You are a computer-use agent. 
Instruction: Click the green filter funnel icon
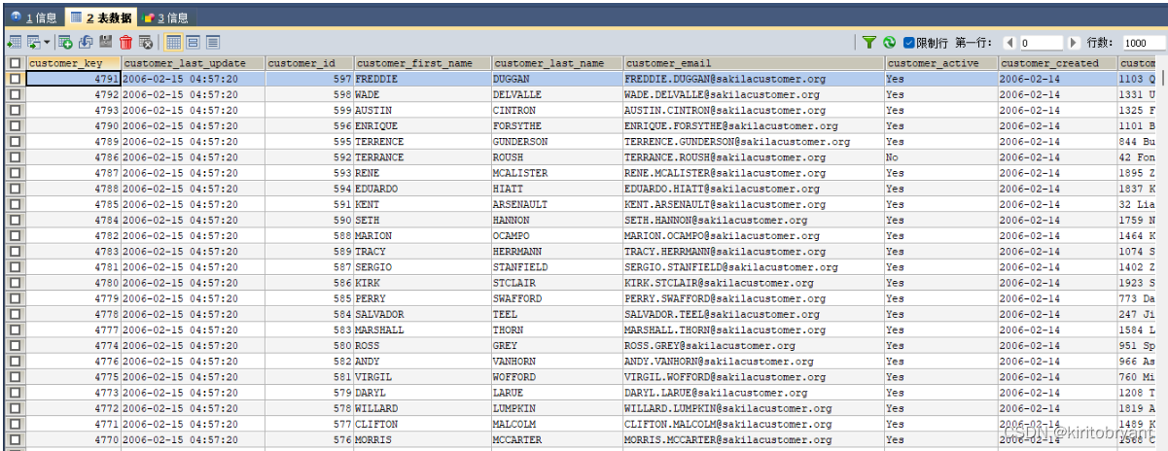tap(869, 43)
